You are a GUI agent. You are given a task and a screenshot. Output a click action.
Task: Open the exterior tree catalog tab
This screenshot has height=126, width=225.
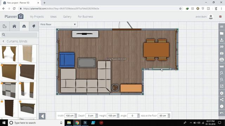(x=34, y=26)
